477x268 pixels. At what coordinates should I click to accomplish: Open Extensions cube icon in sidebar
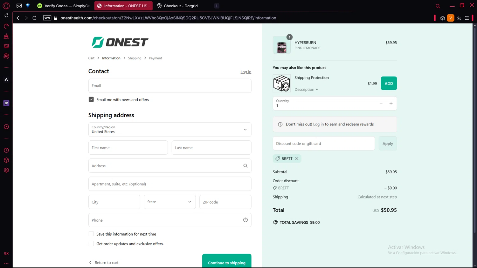coord(6,160)
